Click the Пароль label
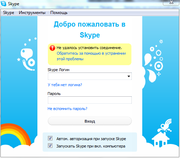This screenshot has height=158, width=180. (x=54, y=94)
